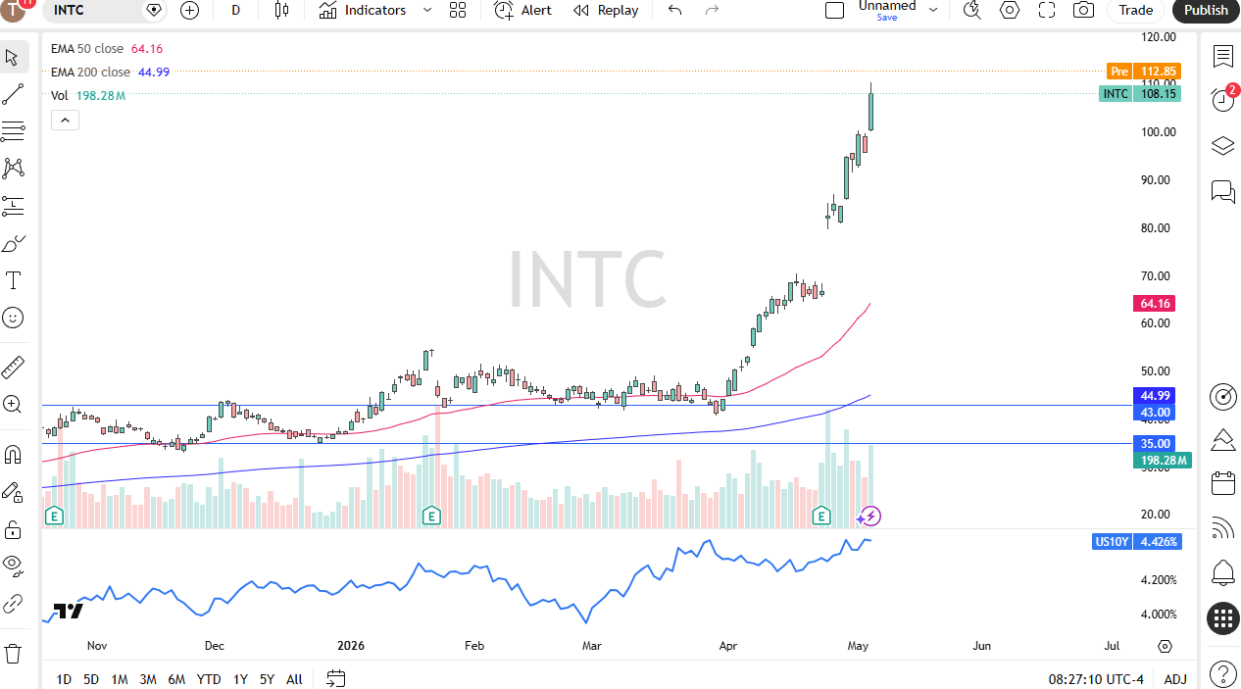Toggle stay in drawing mode

[x=13, y=492]
